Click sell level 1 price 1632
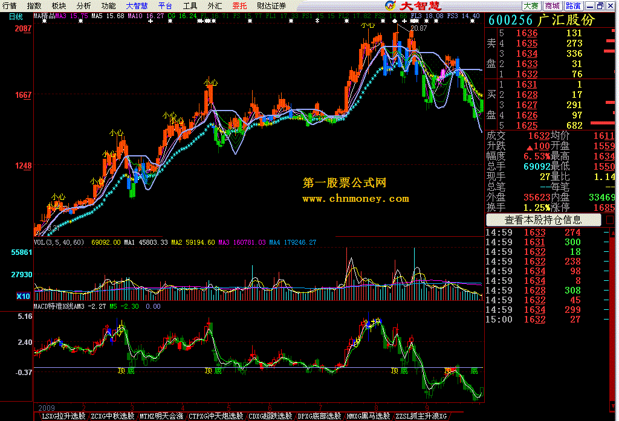 527,74
